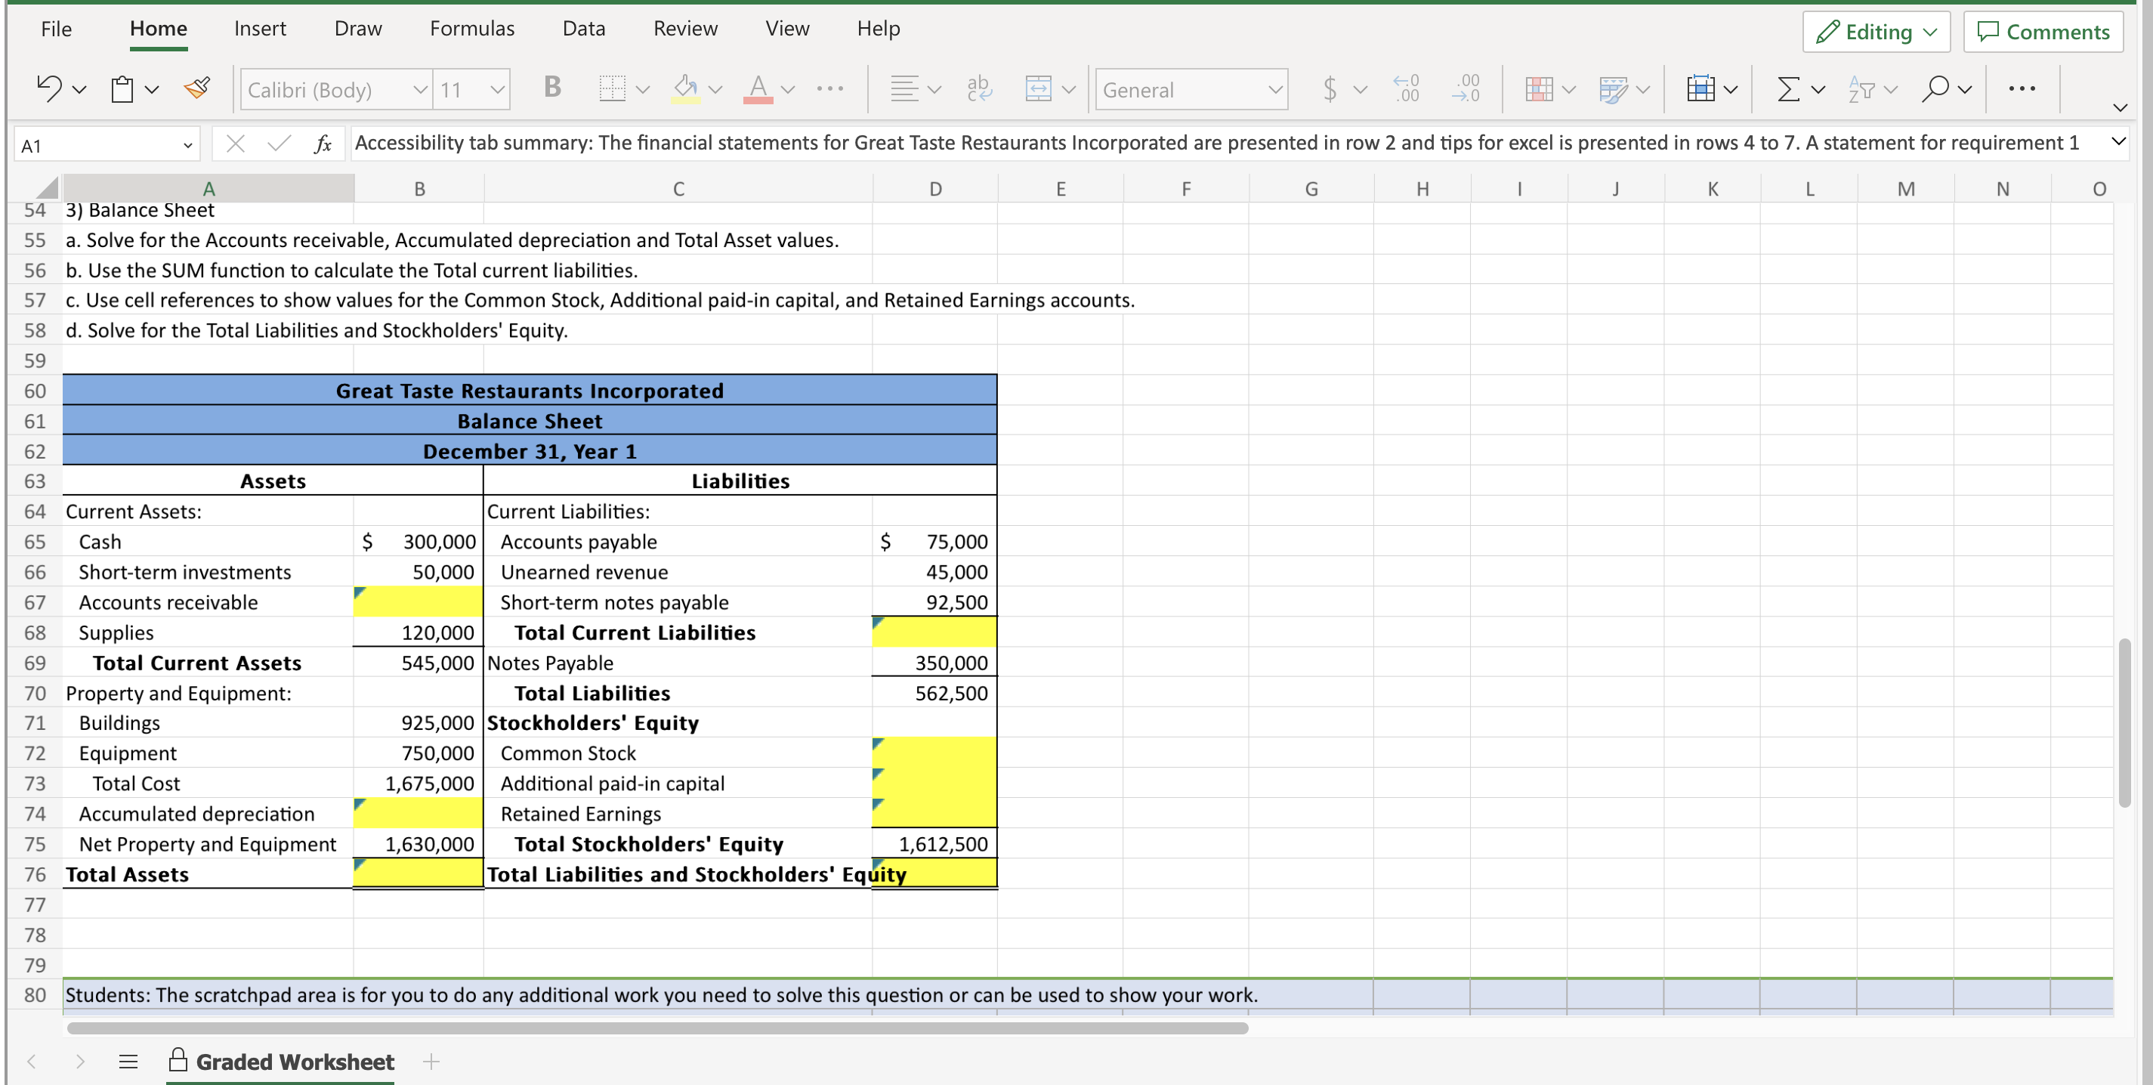Select the Format Painter tool
The height and width of the screenshot is (1085, 2153).
coord(197,88)
